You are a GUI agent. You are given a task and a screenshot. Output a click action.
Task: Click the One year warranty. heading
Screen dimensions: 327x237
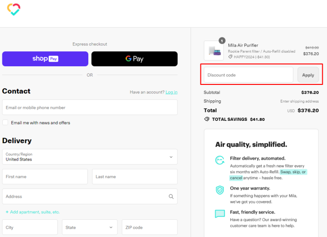click(250, 188)
